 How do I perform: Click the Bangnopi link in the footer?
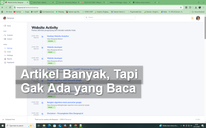click(68, 119)
